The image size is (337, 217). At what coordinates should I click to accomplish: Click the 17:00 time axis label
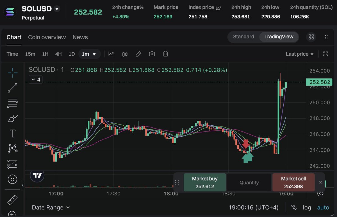[56, 194]
